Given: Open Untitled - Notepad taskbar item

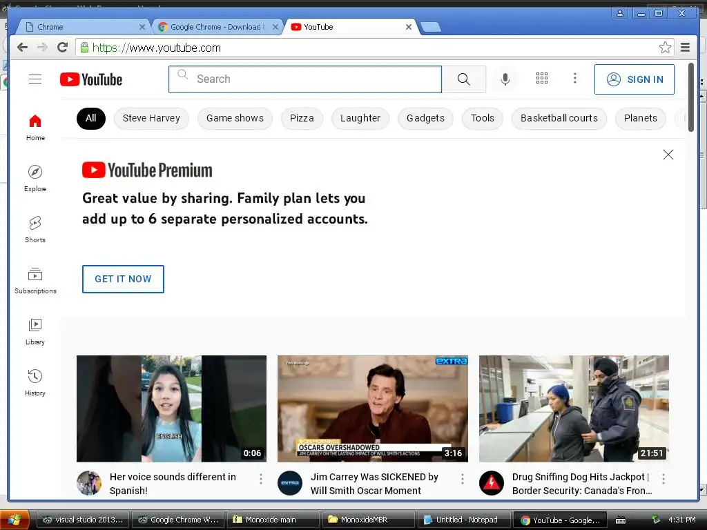Looking at the screenshot, I should click(x=463, y=520).
